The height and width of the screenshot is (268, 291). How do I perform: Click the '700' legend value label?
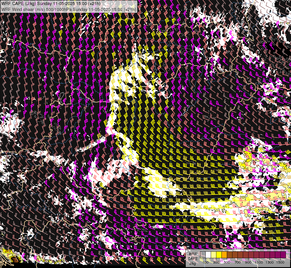point(237,262)
